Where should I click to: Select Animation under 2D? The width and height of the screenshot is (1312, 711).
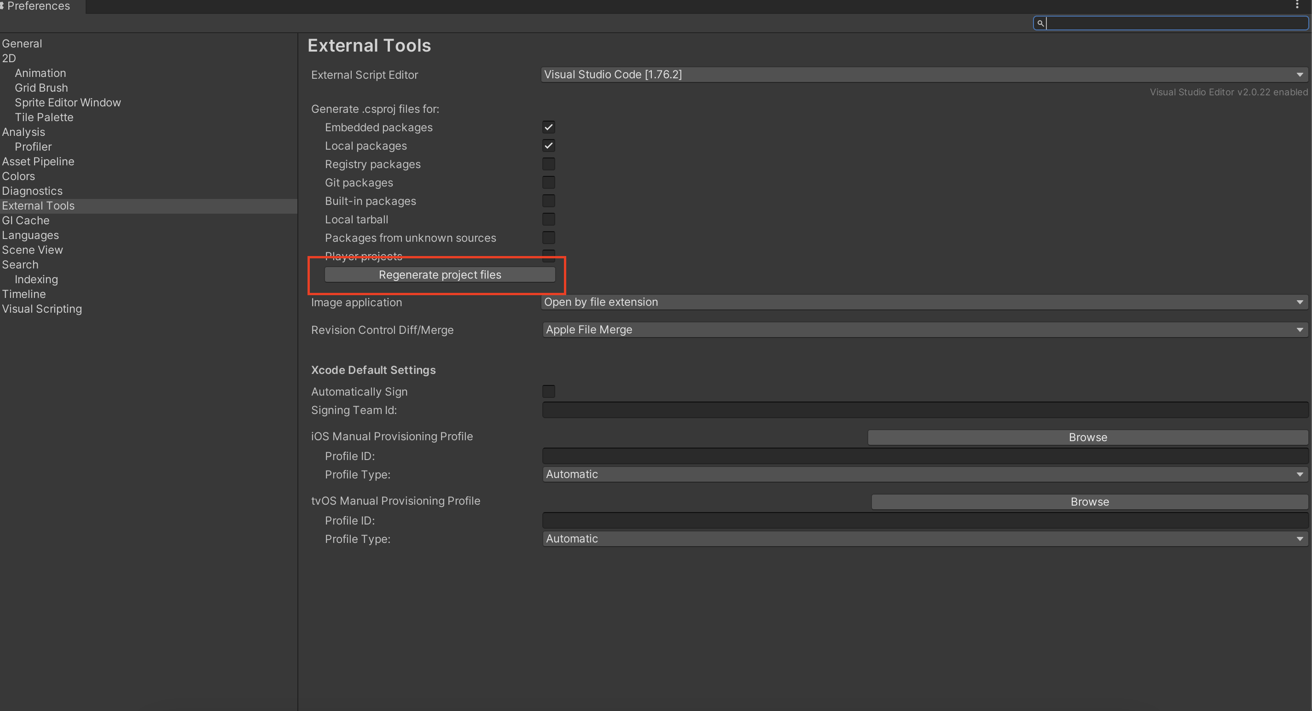(x=40, y=73)
